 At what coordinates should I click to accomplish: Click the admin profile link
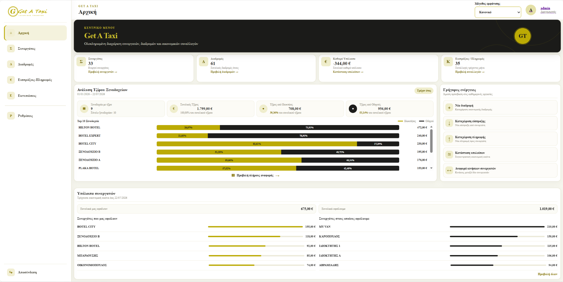point(545,8)
